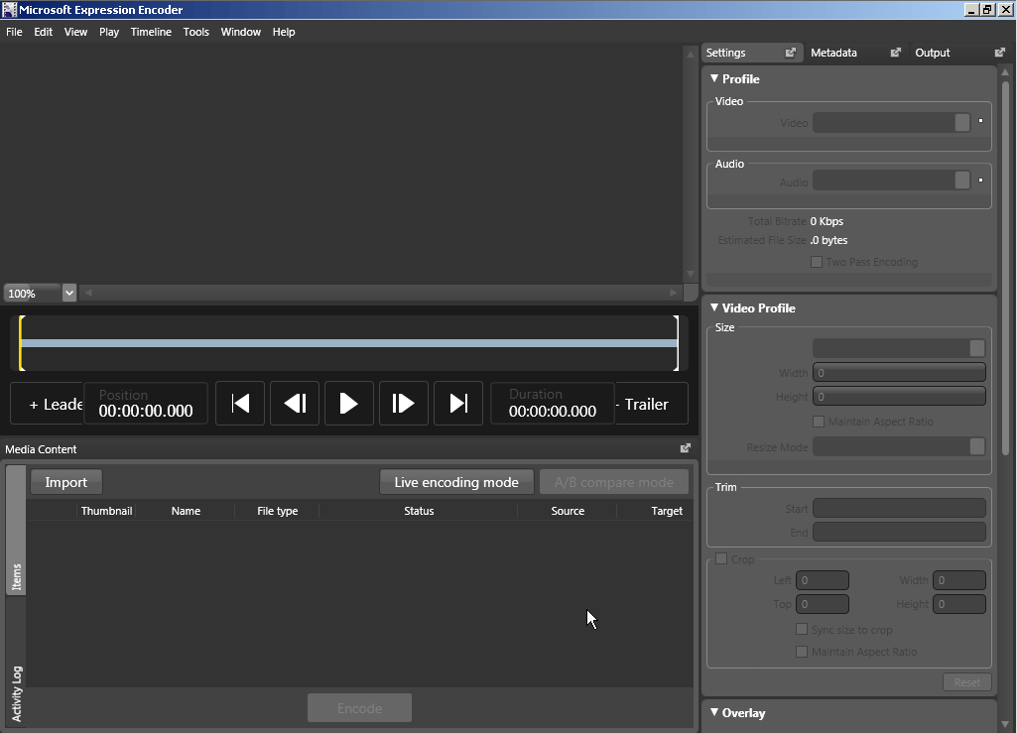Click the Import button
This screenshot has width=1017, height=734.
coord(66,482)
